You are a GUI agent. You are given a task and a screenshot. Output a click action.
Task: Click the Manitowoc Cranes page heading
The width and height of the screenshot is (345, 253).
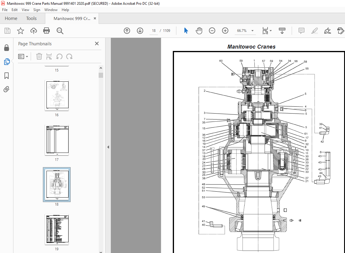click(251, 47)
